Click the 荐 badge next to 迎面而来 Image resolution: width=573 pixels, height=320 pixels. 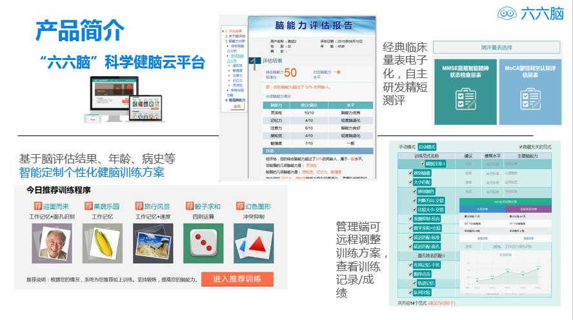pyautogui.click(x=38, y=206)
